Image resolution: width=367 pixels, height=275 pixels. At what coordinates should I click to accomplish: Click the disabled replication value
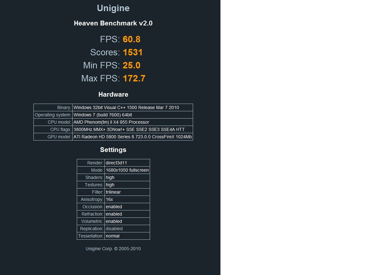pyautogui.click(x=127, y=229)
